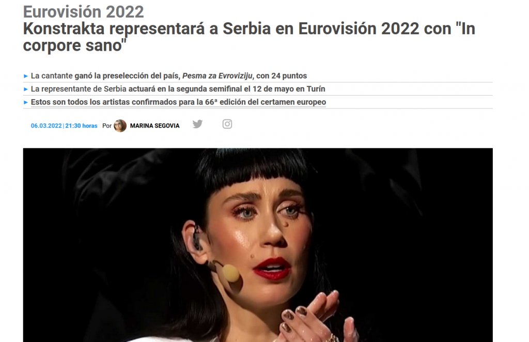
Task: Open the 'Eurovisión 2022' section heading
Action: coord(83,12)
